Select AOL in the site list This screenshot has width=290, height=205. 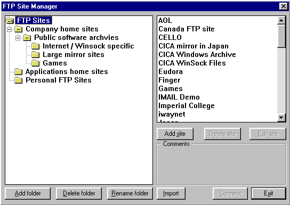(x=217, y=20)
